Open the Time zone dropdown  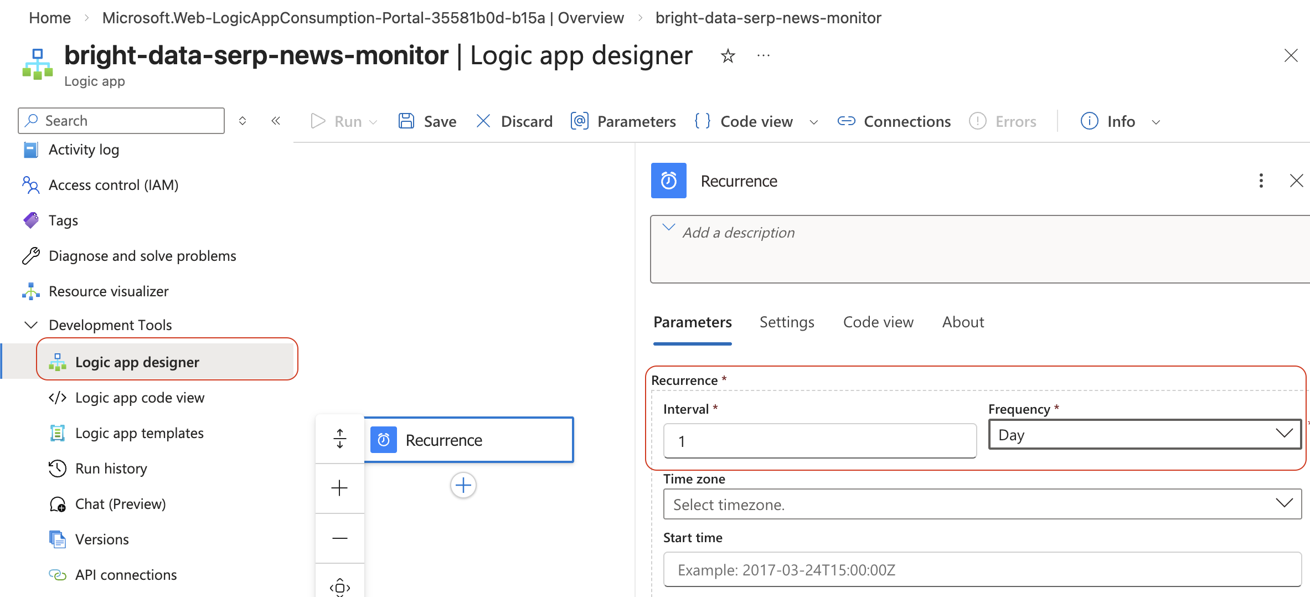coord(982,504)
